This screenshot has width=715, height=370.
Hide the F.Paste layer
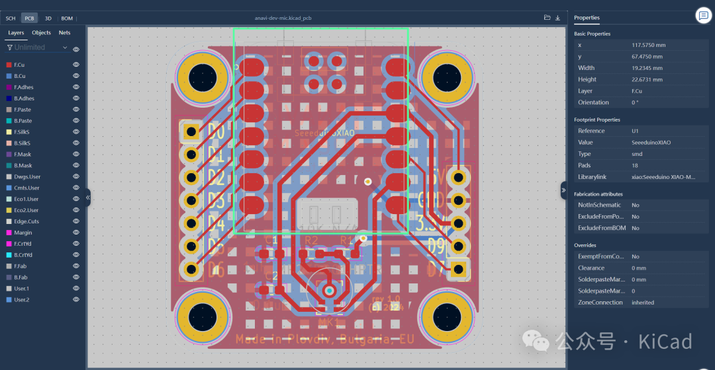(x=76, y=109)
